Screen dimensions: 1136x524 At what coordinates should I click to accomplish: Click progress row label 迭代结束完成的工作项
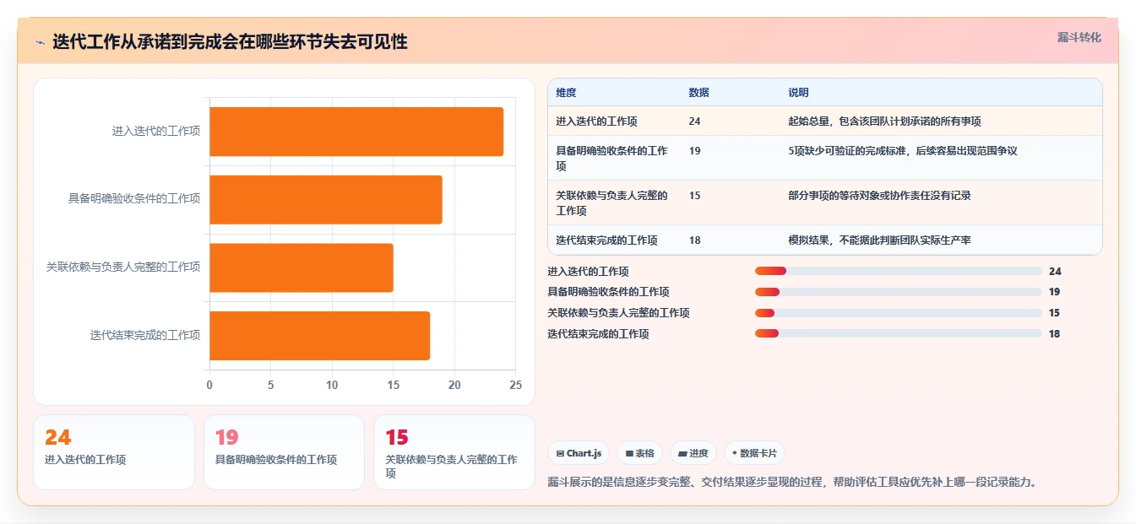tap(598, 334)
